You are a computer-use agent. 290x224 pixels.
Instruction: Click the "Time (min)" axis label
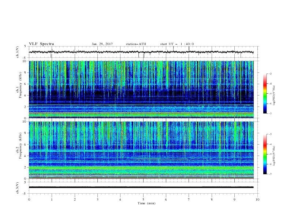point(146,203)
